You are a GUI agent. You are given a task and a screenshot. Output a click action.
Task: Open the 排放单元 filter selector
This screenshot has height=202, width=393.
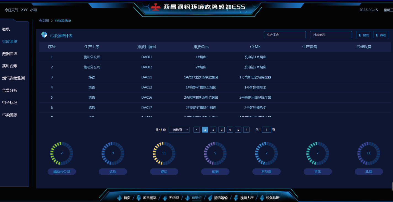(x=331, y=34)
